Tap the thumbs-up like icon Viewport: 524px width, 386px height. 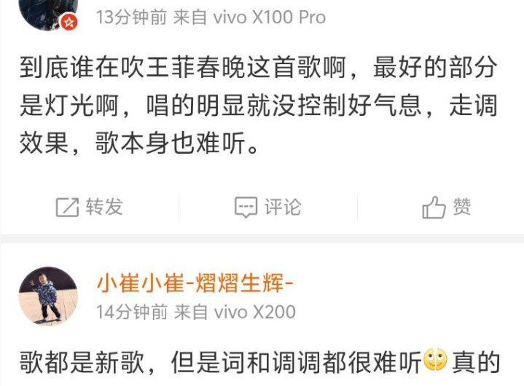(x=434, y=207)
